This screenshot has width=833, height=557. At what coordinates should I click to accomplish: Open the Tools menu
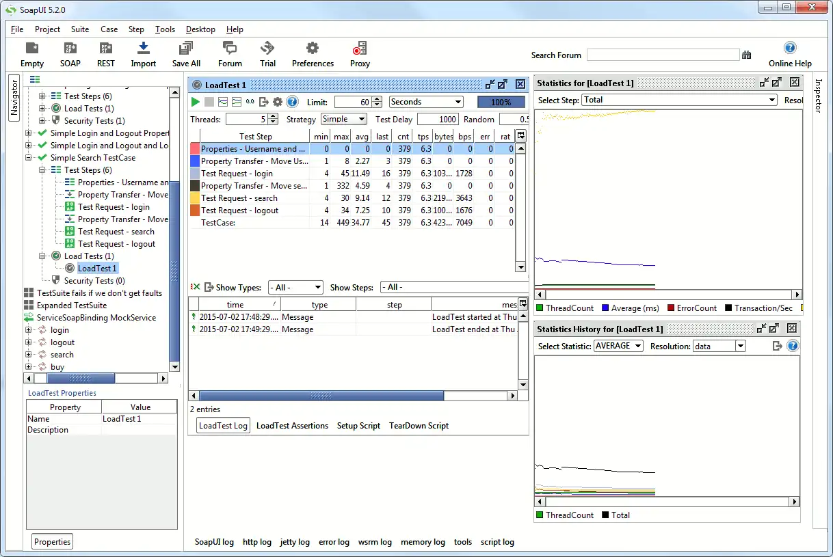pos(165,29)
